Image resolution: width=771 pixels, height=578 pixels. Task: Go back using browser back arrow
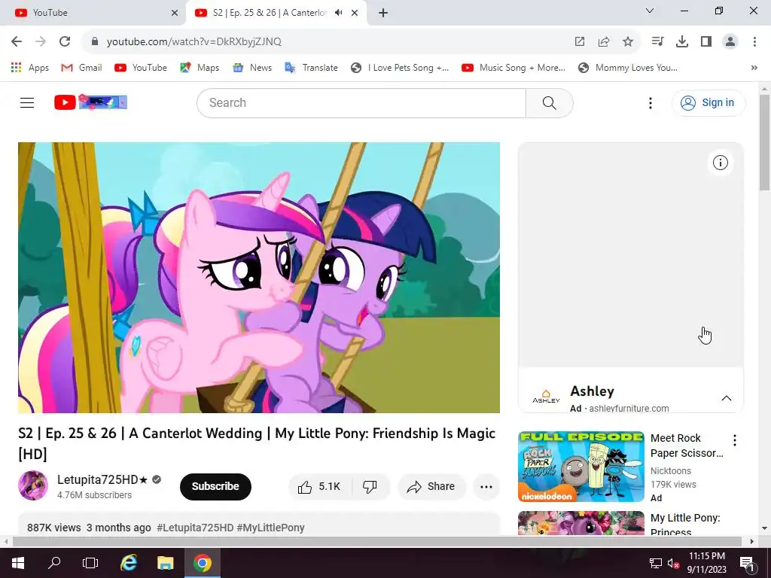(x=17, y=41)
